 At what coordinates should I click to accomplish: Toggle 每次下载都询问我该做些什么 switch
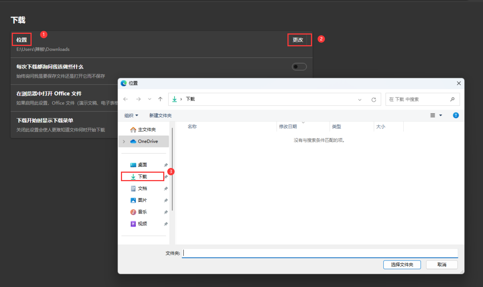[299, 67]
